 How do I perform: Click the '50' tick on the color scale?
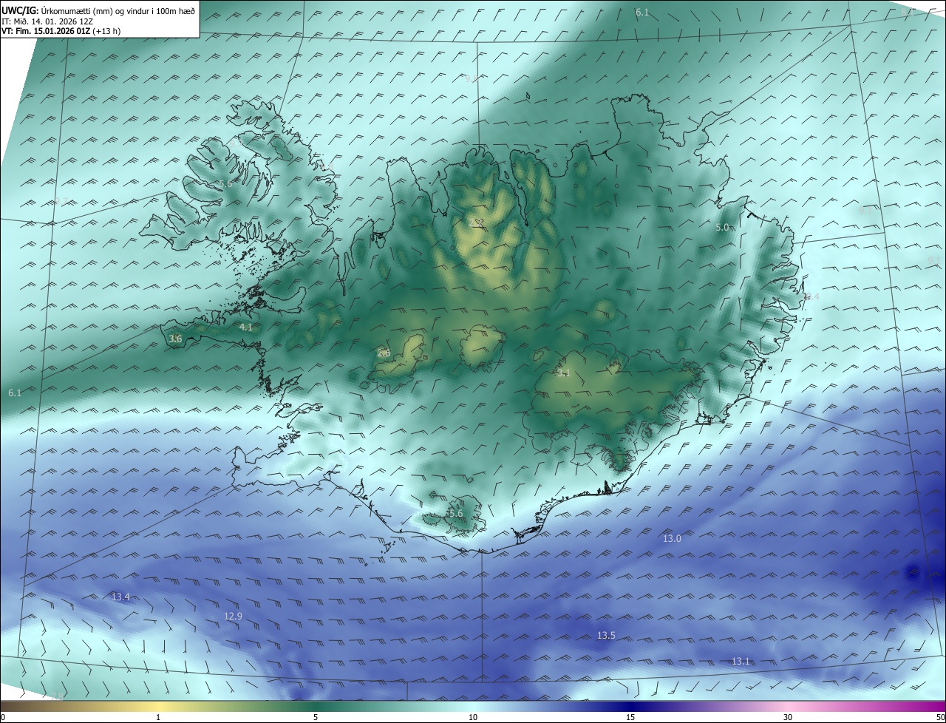tap(940, 717)
